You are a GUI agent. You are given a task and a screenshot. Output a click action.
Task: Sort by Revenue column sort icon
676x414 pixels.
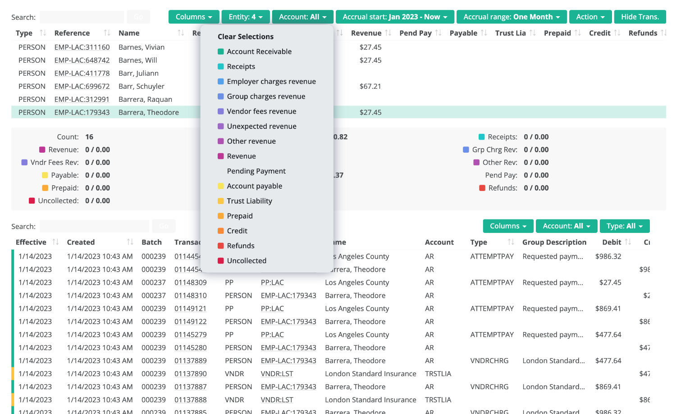pos(388,33)
